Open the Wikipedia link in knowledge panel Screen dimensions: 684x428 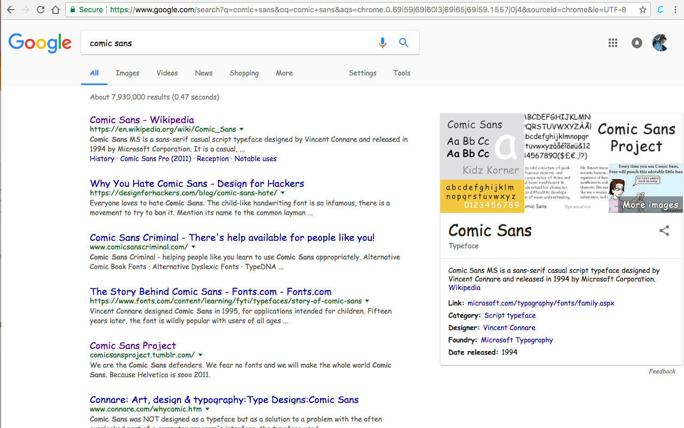464,288
